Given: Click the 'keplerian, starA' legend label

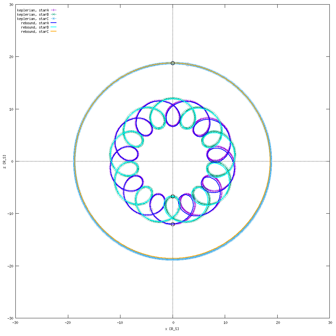Looking at the screenshot, I should click(33, 10).
